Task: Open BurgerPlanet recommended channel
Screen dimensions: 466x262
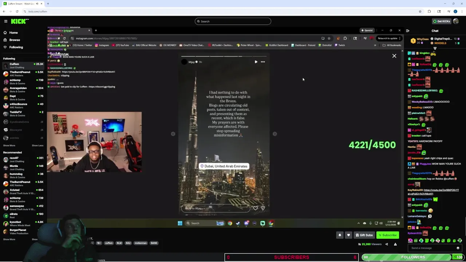Action: point(23,231)
